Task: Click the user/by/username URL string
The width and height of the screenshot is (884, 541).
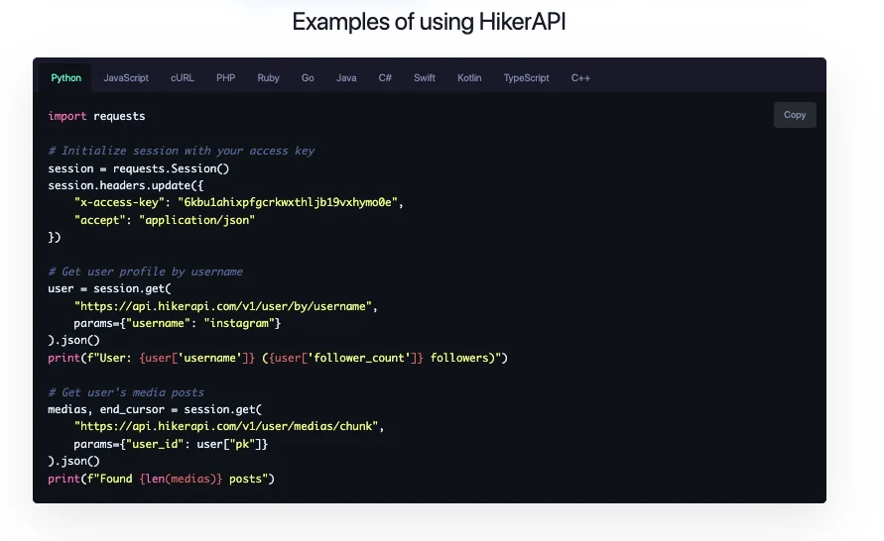Action: pyautogui.click(x=223, y=306)
